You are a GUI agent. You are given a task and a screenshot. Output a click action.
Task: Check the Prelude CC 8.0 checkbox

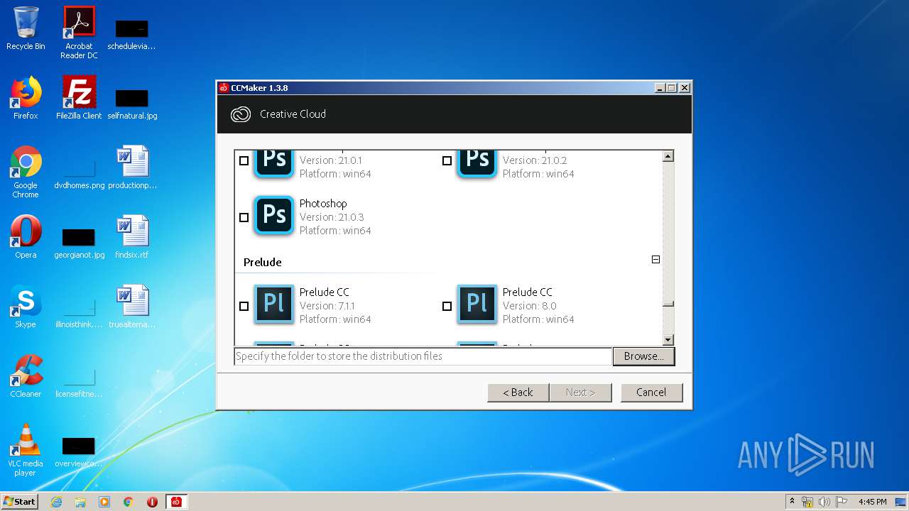(447, 307)
